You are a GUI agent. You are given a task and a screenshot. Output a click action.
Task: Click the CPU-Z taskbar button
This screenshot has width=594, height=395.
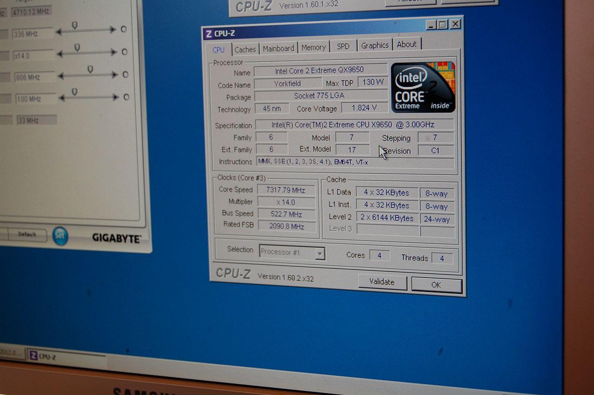click(x=66, y=357)
